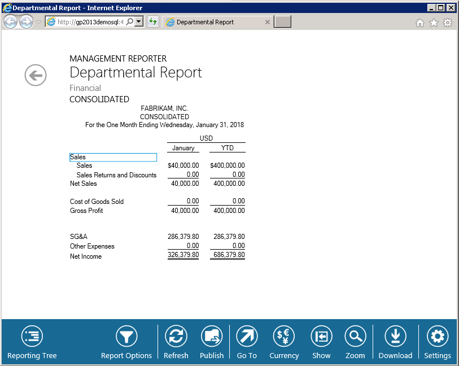Click the Show icon
459x366 pixels.
pyautogui.click(x=321, y=337)
